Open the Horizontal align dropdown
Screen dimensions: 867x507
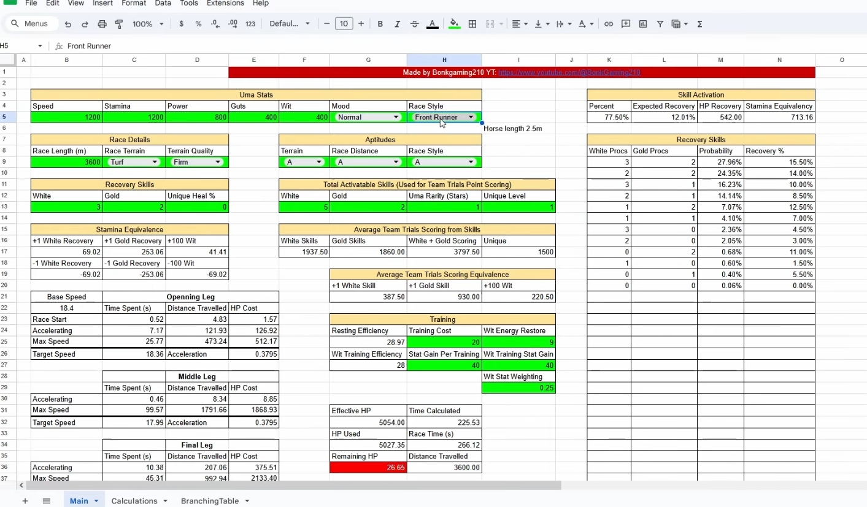(520, 24)
